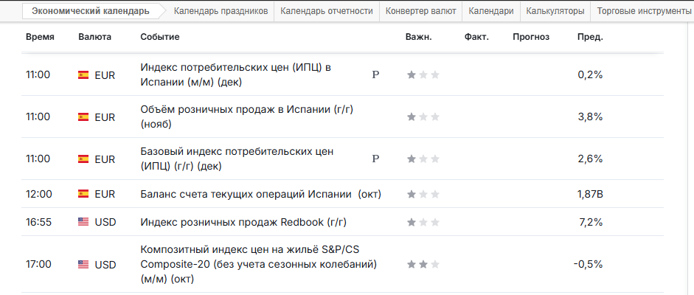This screenshot has width=694, height=295.
Task: Select the Конвертер валют tab
Action: (x=420, y=11)
